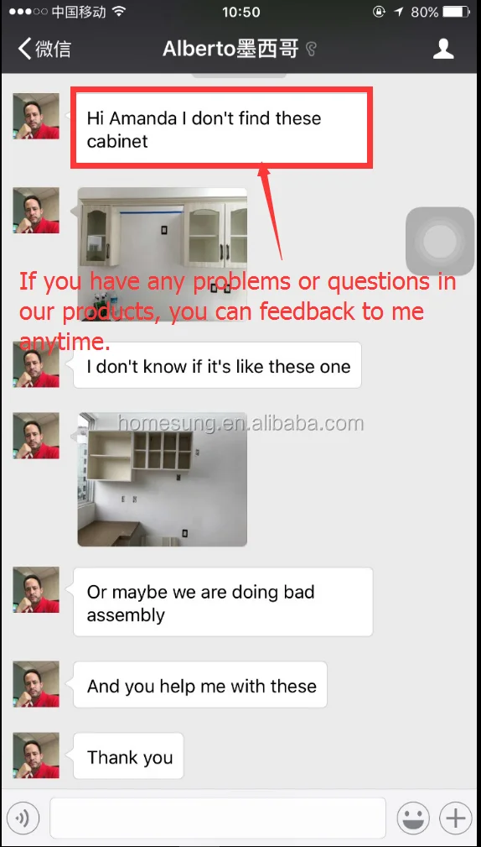The height and width of the screenshot is (847, 481).
Task: Tap 'I don't know if it's like' bubble
Action: pyautogui.click(x=217, y=365)
